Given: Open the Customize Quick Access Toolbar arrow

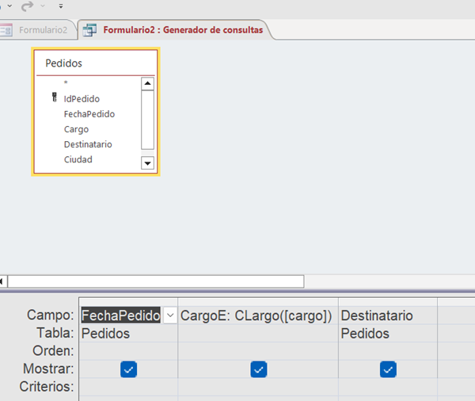Looking at the screenshot, I should [x=61, y=6].
